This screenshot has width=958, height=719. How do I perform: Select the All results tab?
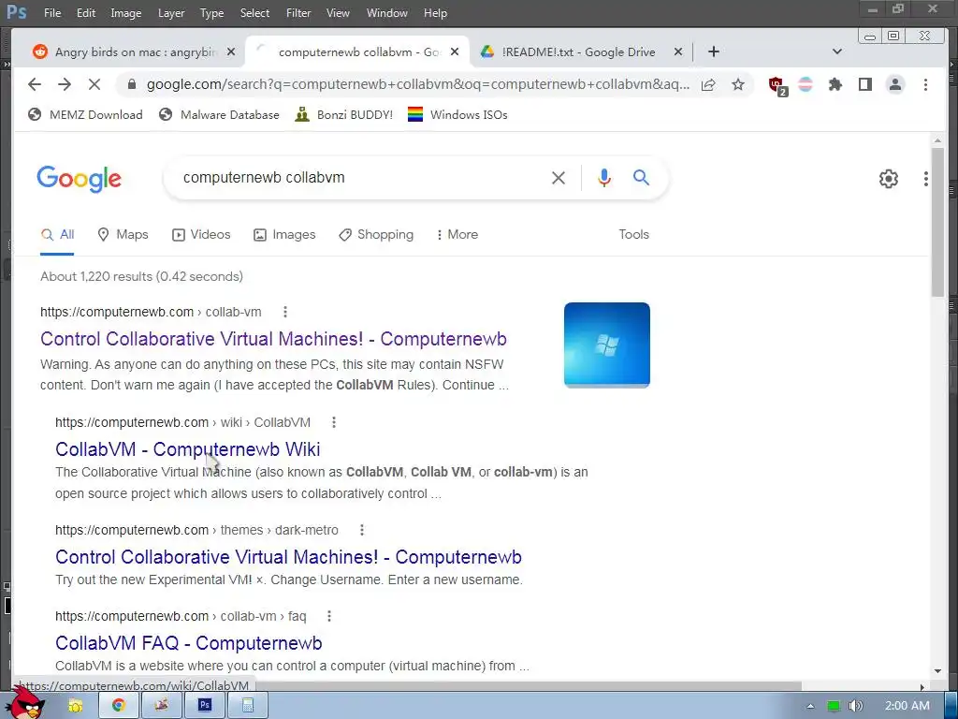(x=57, y=235)
